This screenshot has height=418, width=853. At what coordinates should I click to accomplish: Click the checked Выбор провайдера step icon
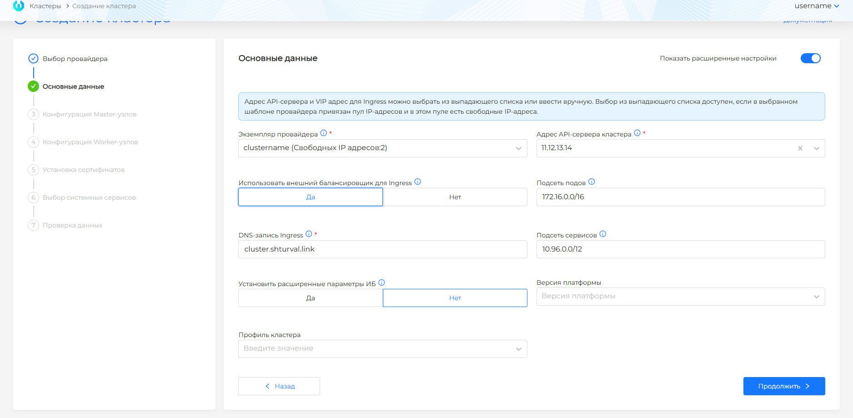pyautogui.click(x=33, y=58)
